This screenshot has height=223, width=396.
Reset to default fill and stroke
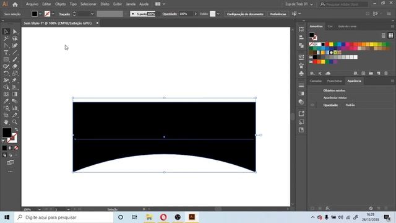(x=4, y=141)
